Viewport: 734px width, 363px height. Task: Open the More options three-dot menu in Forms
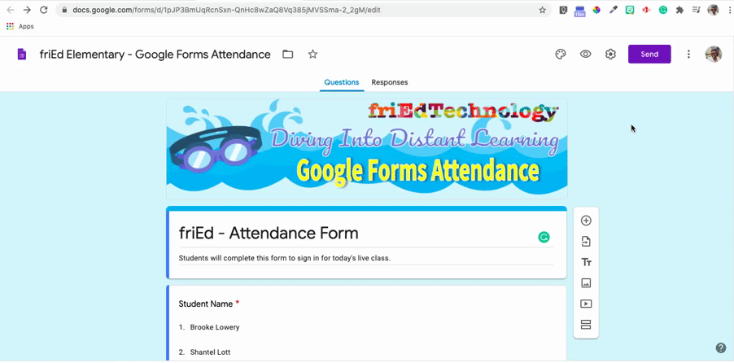tap(688, 55)
